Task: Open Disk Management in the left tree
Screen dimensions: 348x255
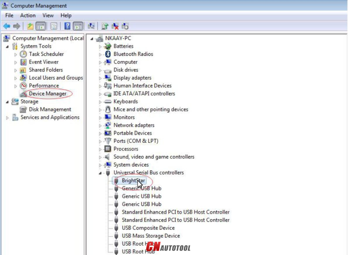Action: pyautogui.click(x=50, y=109)
